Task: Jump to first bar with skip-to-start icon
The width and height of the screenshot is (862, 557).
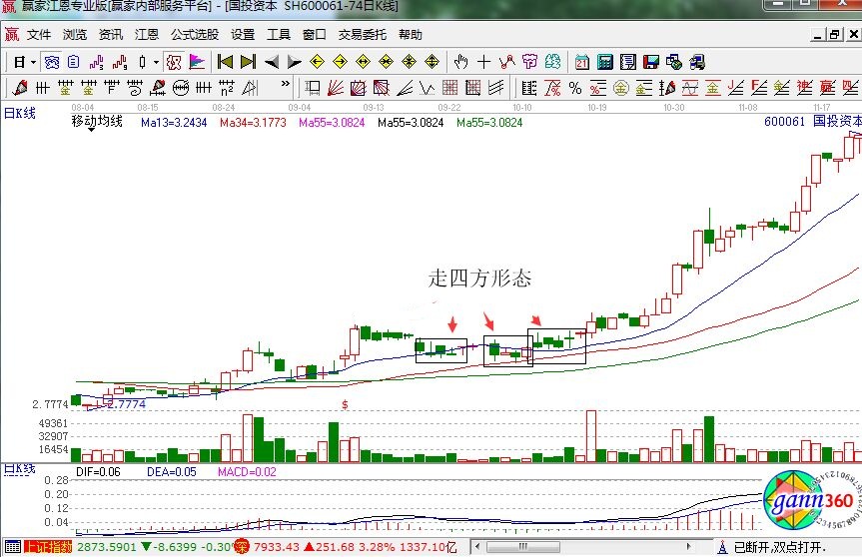Action: pos(226,62)
